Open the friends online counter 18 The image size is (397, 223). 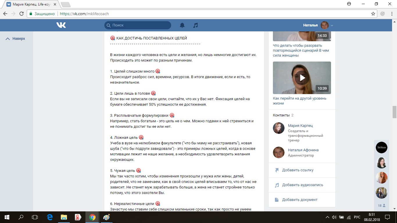(382, 206)
